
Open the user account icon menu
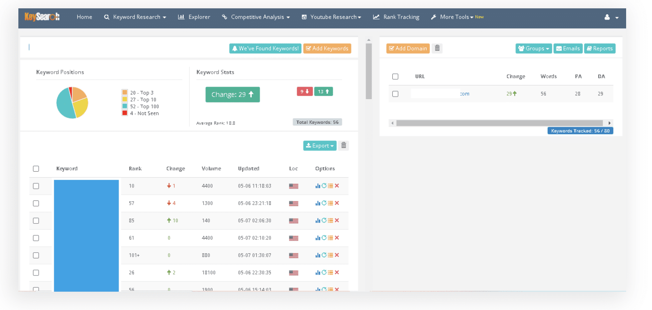611,17
